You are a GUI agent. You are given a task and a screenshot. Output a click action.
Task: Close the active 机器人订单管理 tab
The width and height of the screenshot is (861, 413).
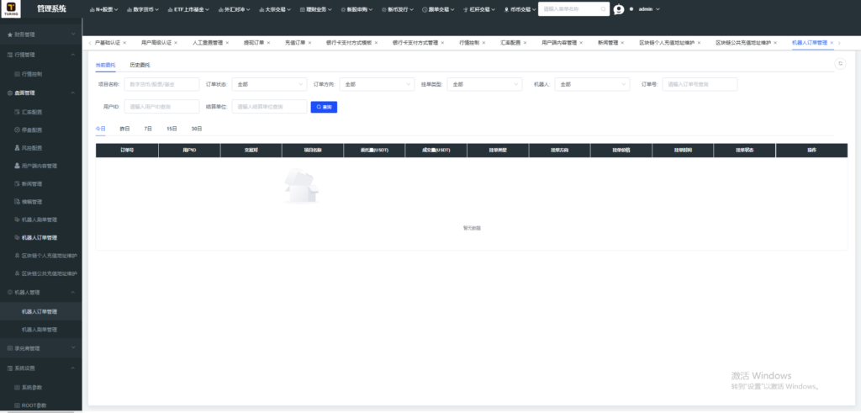(x=832, y=43)
